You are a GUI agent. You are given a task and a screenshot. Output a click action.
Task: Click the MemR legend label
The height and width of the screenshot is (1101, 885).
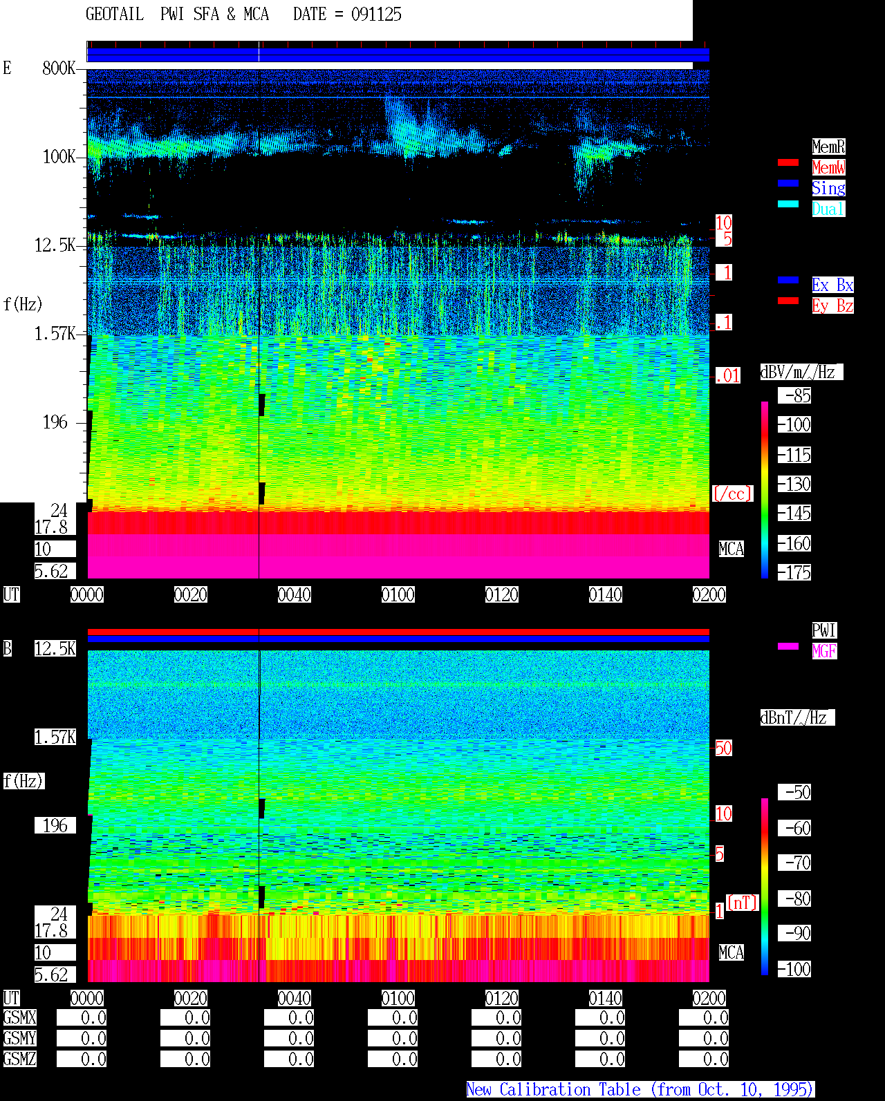click(x=828, y=147)
